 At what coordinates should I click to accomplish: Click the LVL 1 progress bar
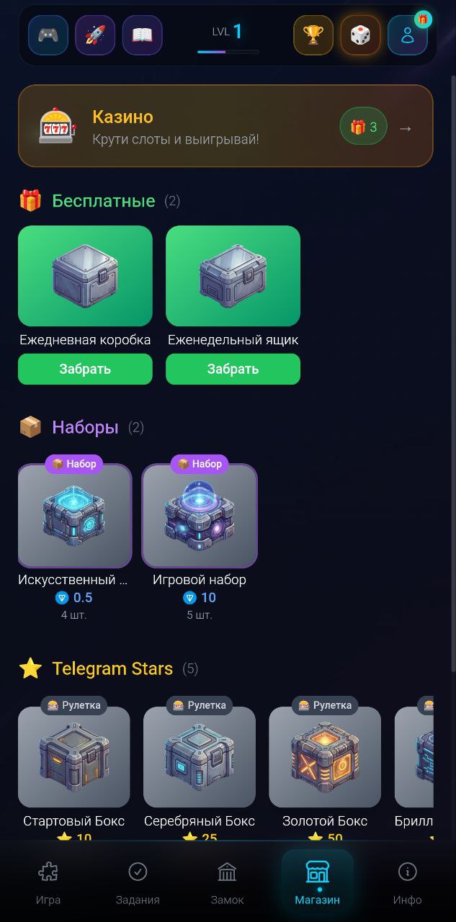point(228,52)
